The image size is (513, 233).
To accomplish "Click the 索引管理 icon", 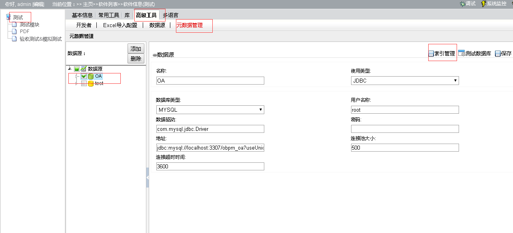I will (x=431, y=53).
